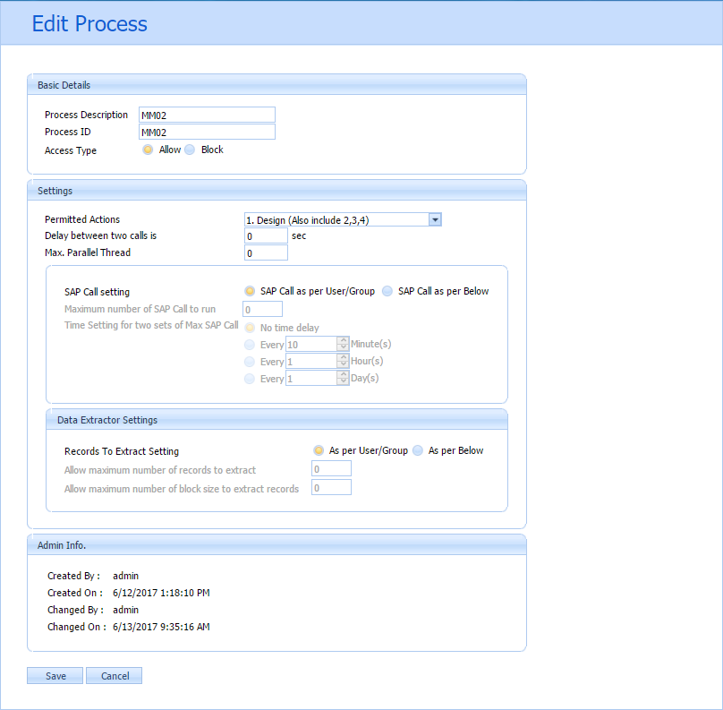Click the Created By admin value
Screen dimensions: 723x710
pyautogui.click(x=125, y=576)
